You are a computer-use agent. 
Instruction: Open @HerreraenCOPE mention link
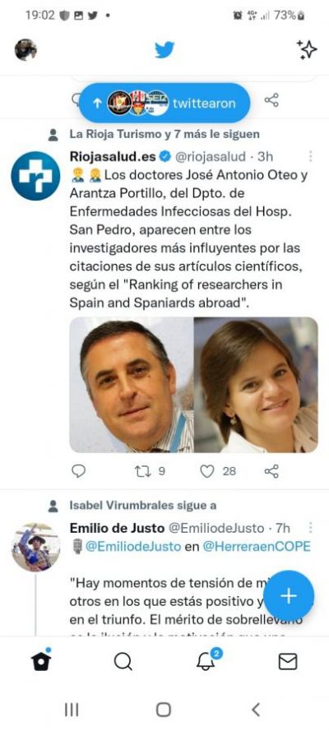257,546
